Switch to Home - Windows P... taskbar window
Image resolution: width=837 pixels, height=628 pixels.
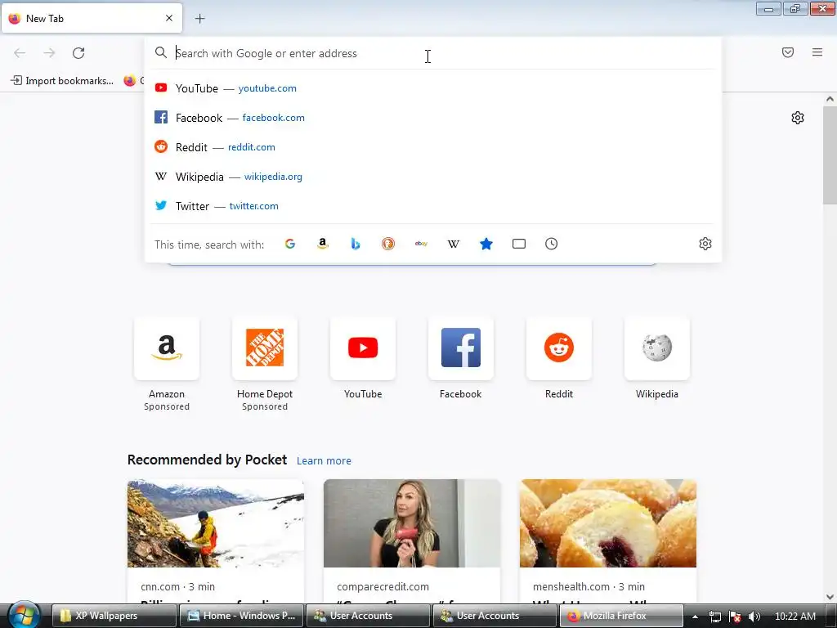tap(241, 616)
